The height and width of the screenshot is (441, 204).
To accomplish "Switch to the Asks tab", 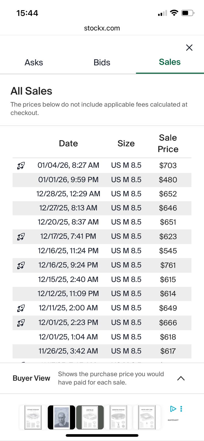I will 34,63.
